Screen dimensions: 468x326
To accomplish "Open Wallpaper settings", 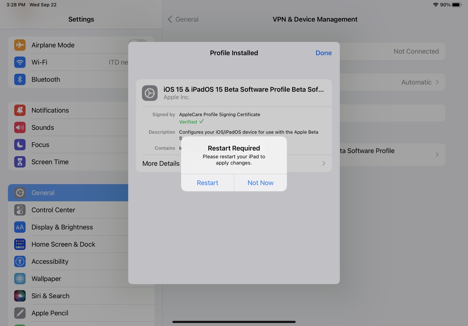I will pyautogui.click(x=81, y=278).
